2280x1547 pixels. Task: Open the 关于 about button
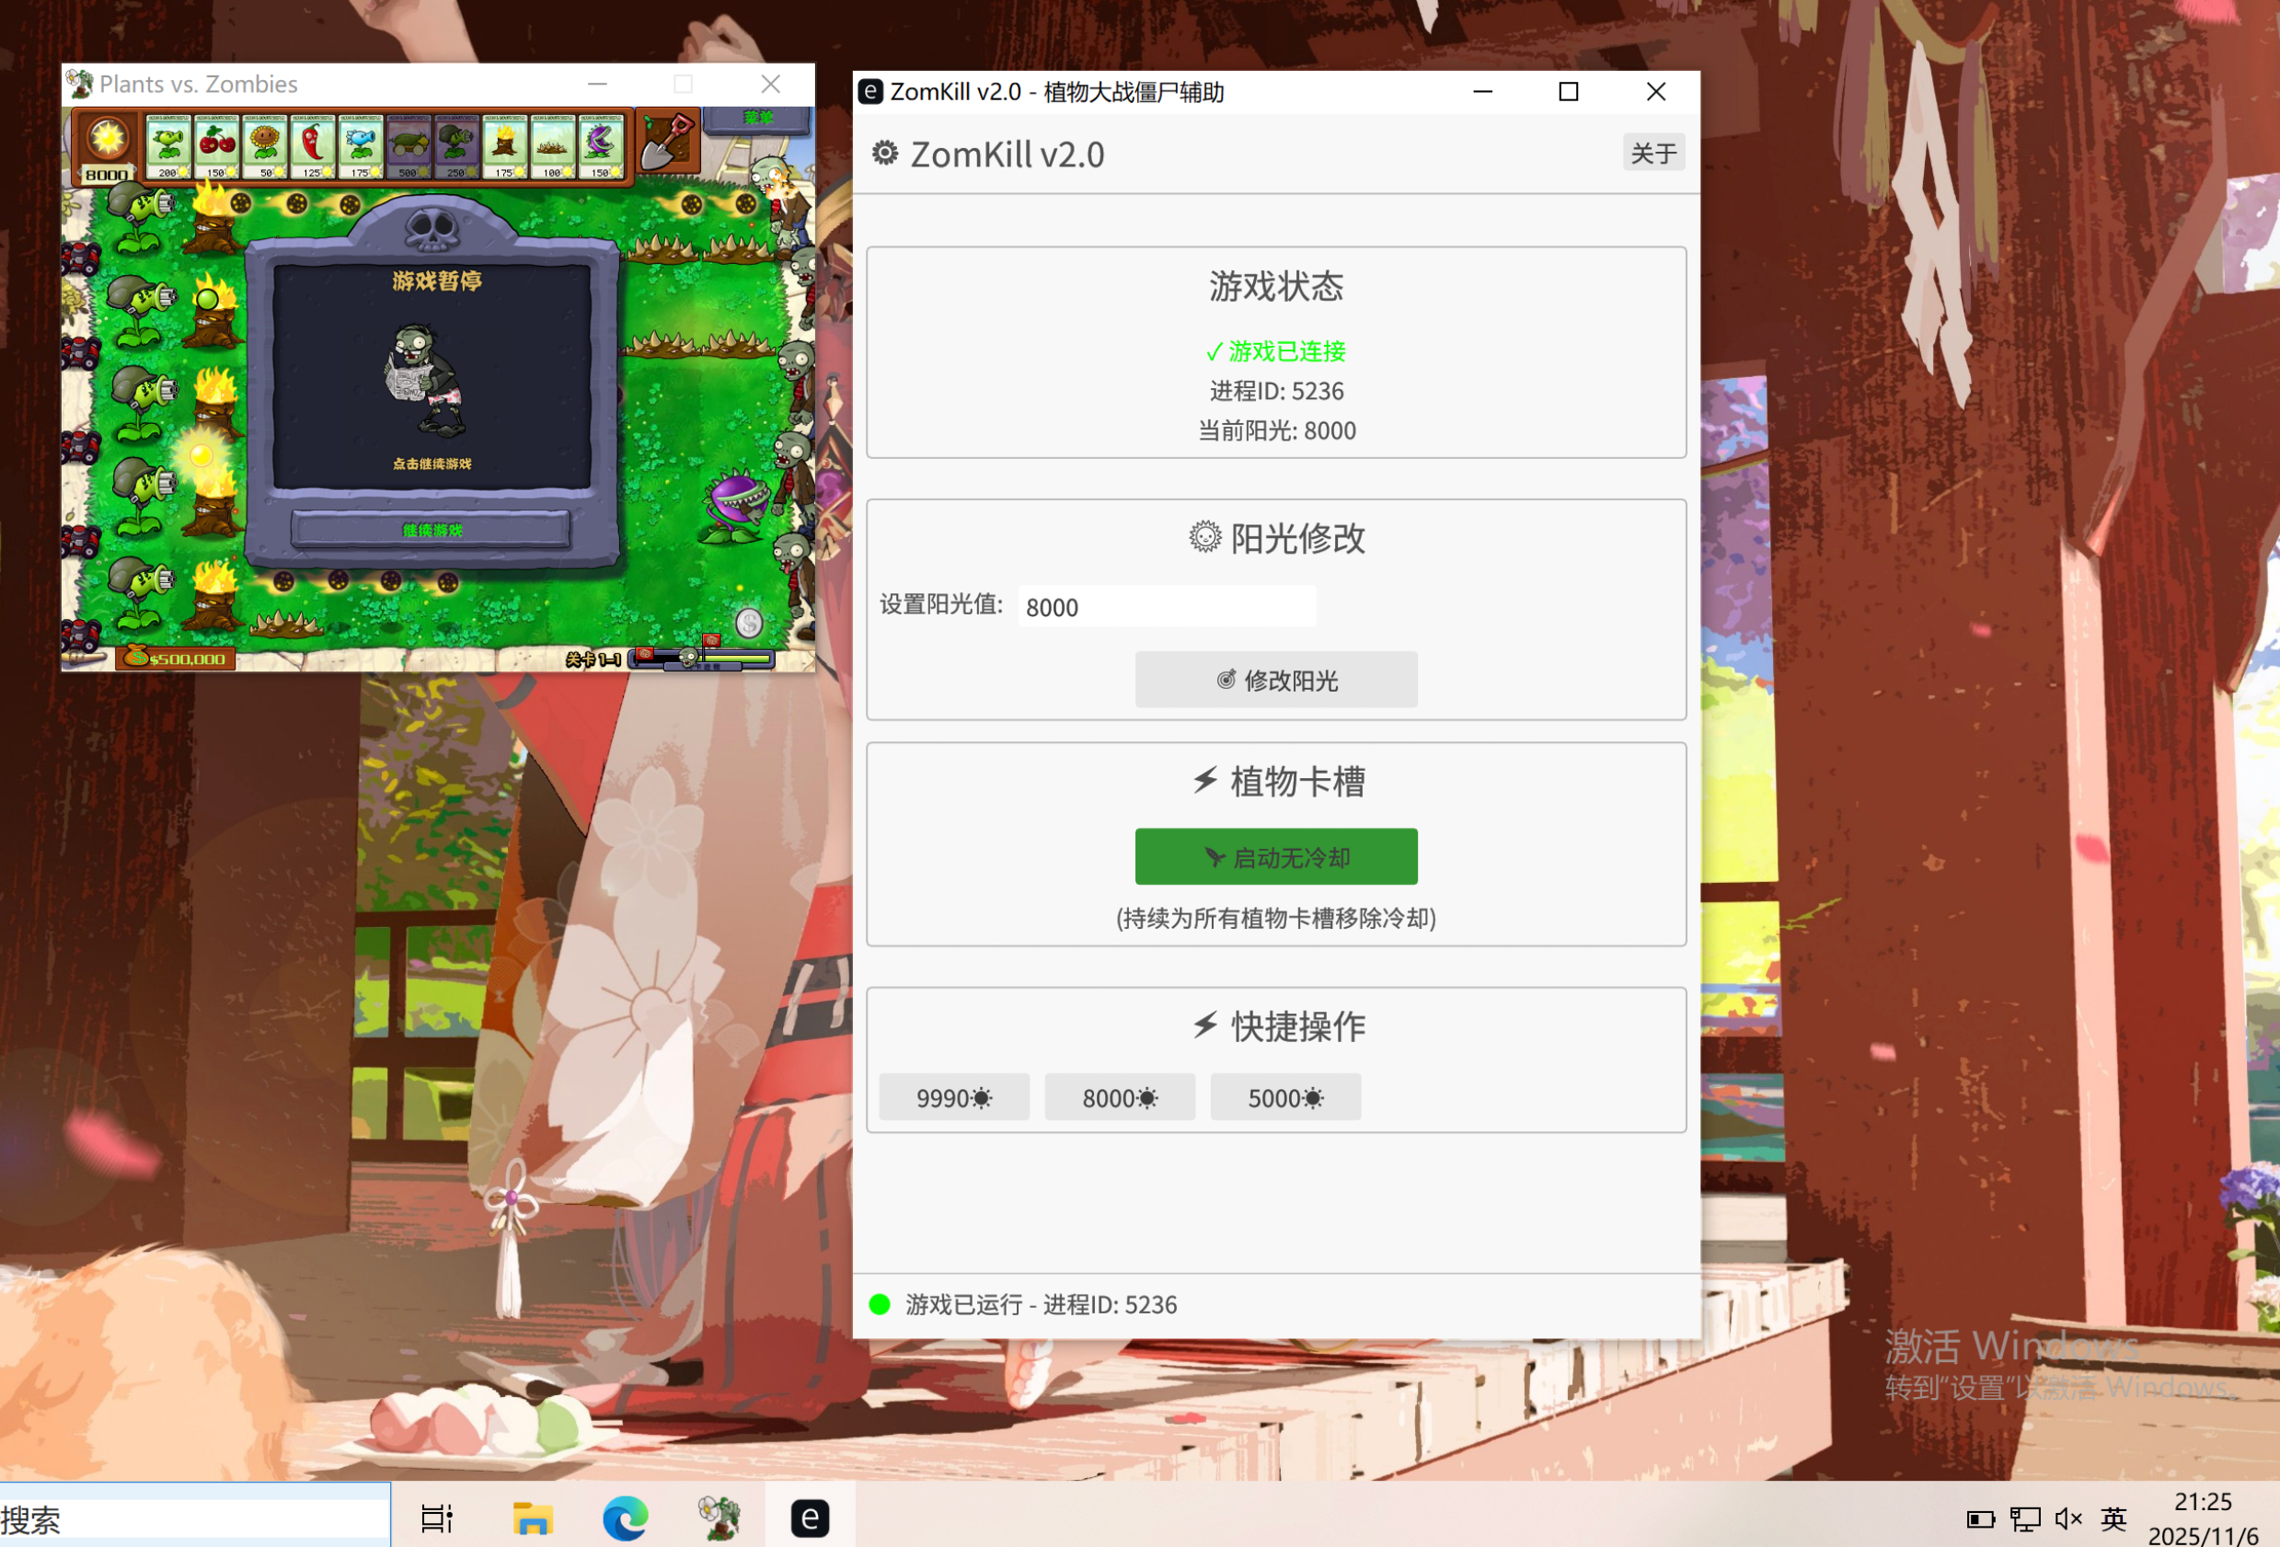tap(1652, 152)
